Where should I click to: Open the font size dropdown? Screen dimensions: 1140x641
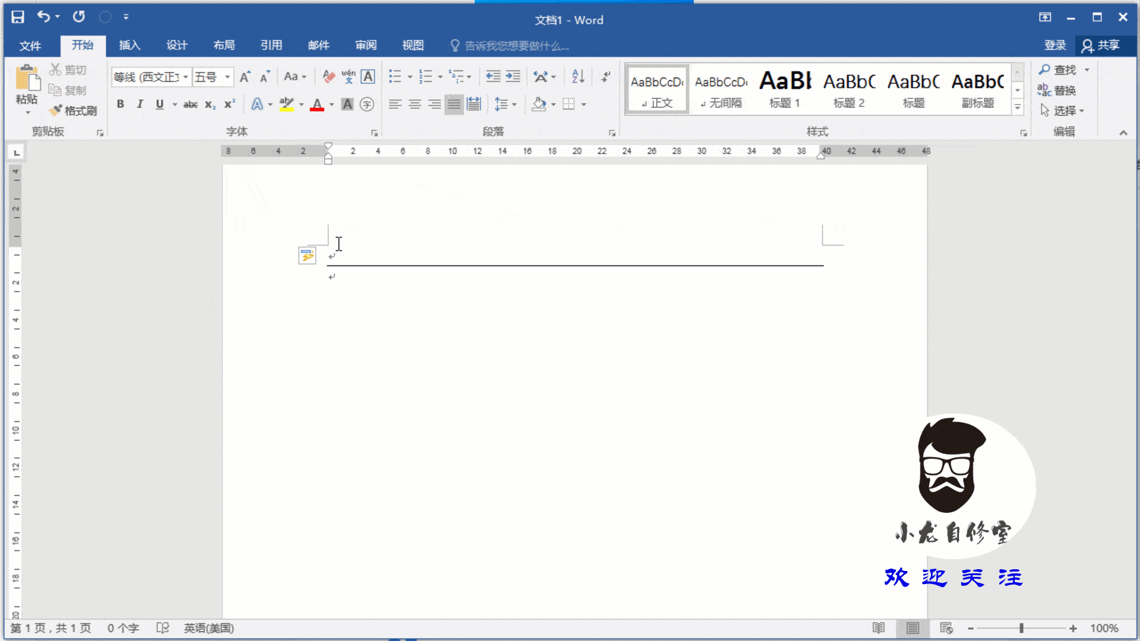pyautogui.click(x=227, y=77)
